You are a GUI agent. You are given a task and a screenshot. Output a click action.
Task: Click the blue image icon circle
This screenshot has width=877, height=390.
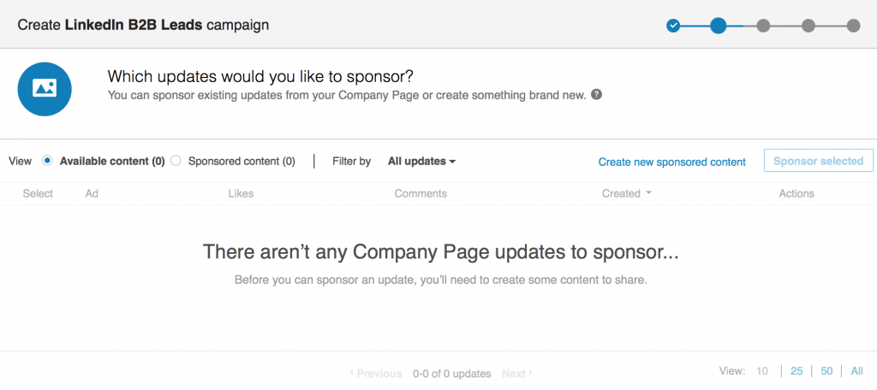tap(45, 89)
